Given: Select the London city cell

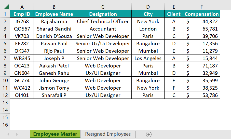Looking at the screenshot, I should click(148, 29).
